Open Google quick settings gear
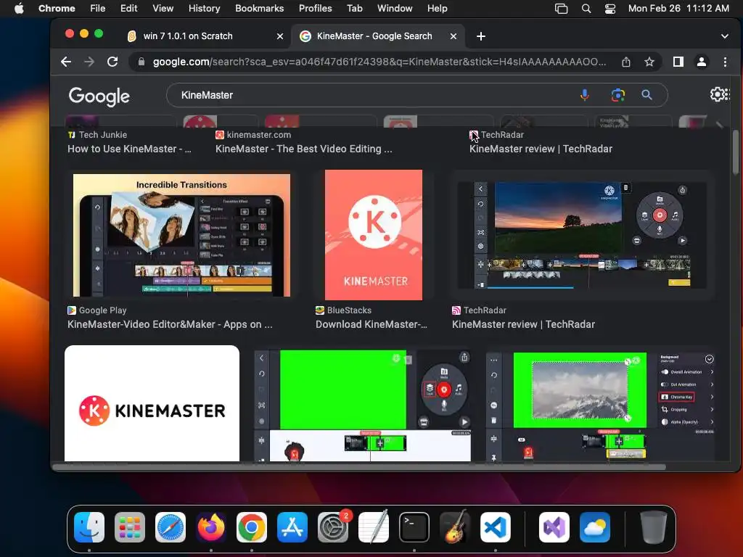743x557 pixels. (x=719, y=94)
